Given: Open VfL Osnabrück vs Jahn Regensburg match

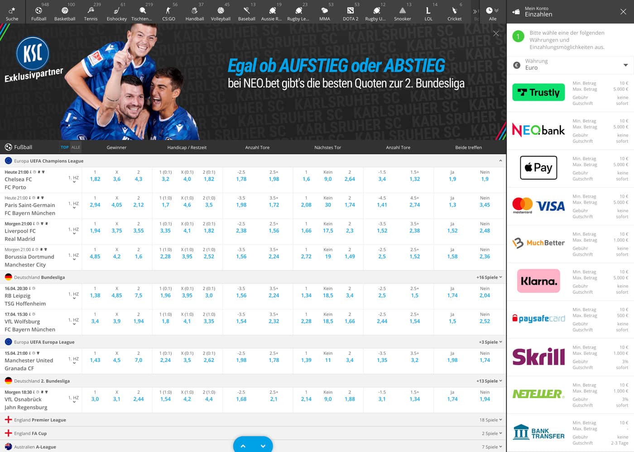Looking at the screenshot, I should 26,403.
